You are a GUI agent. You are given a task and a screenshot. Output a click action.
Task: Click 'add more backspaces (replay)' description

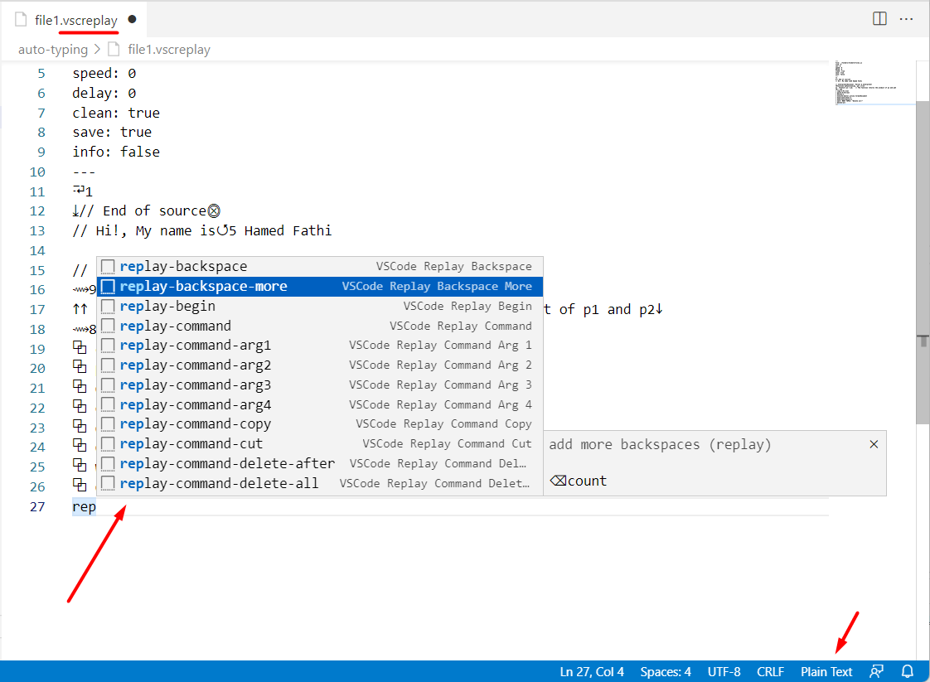(660, 444)
